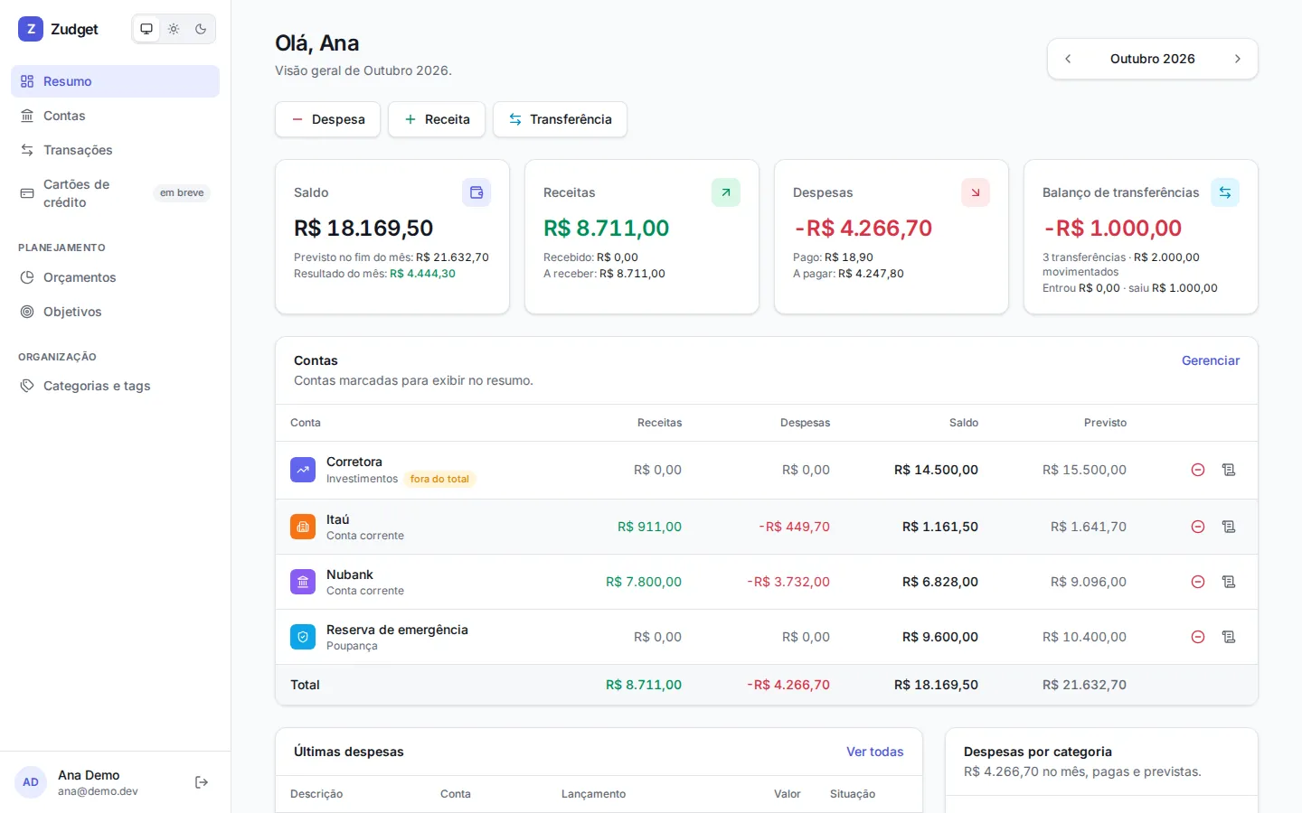Click the AD user avatar
Viewport: 1302px width, 813px height.
(31, 782)
